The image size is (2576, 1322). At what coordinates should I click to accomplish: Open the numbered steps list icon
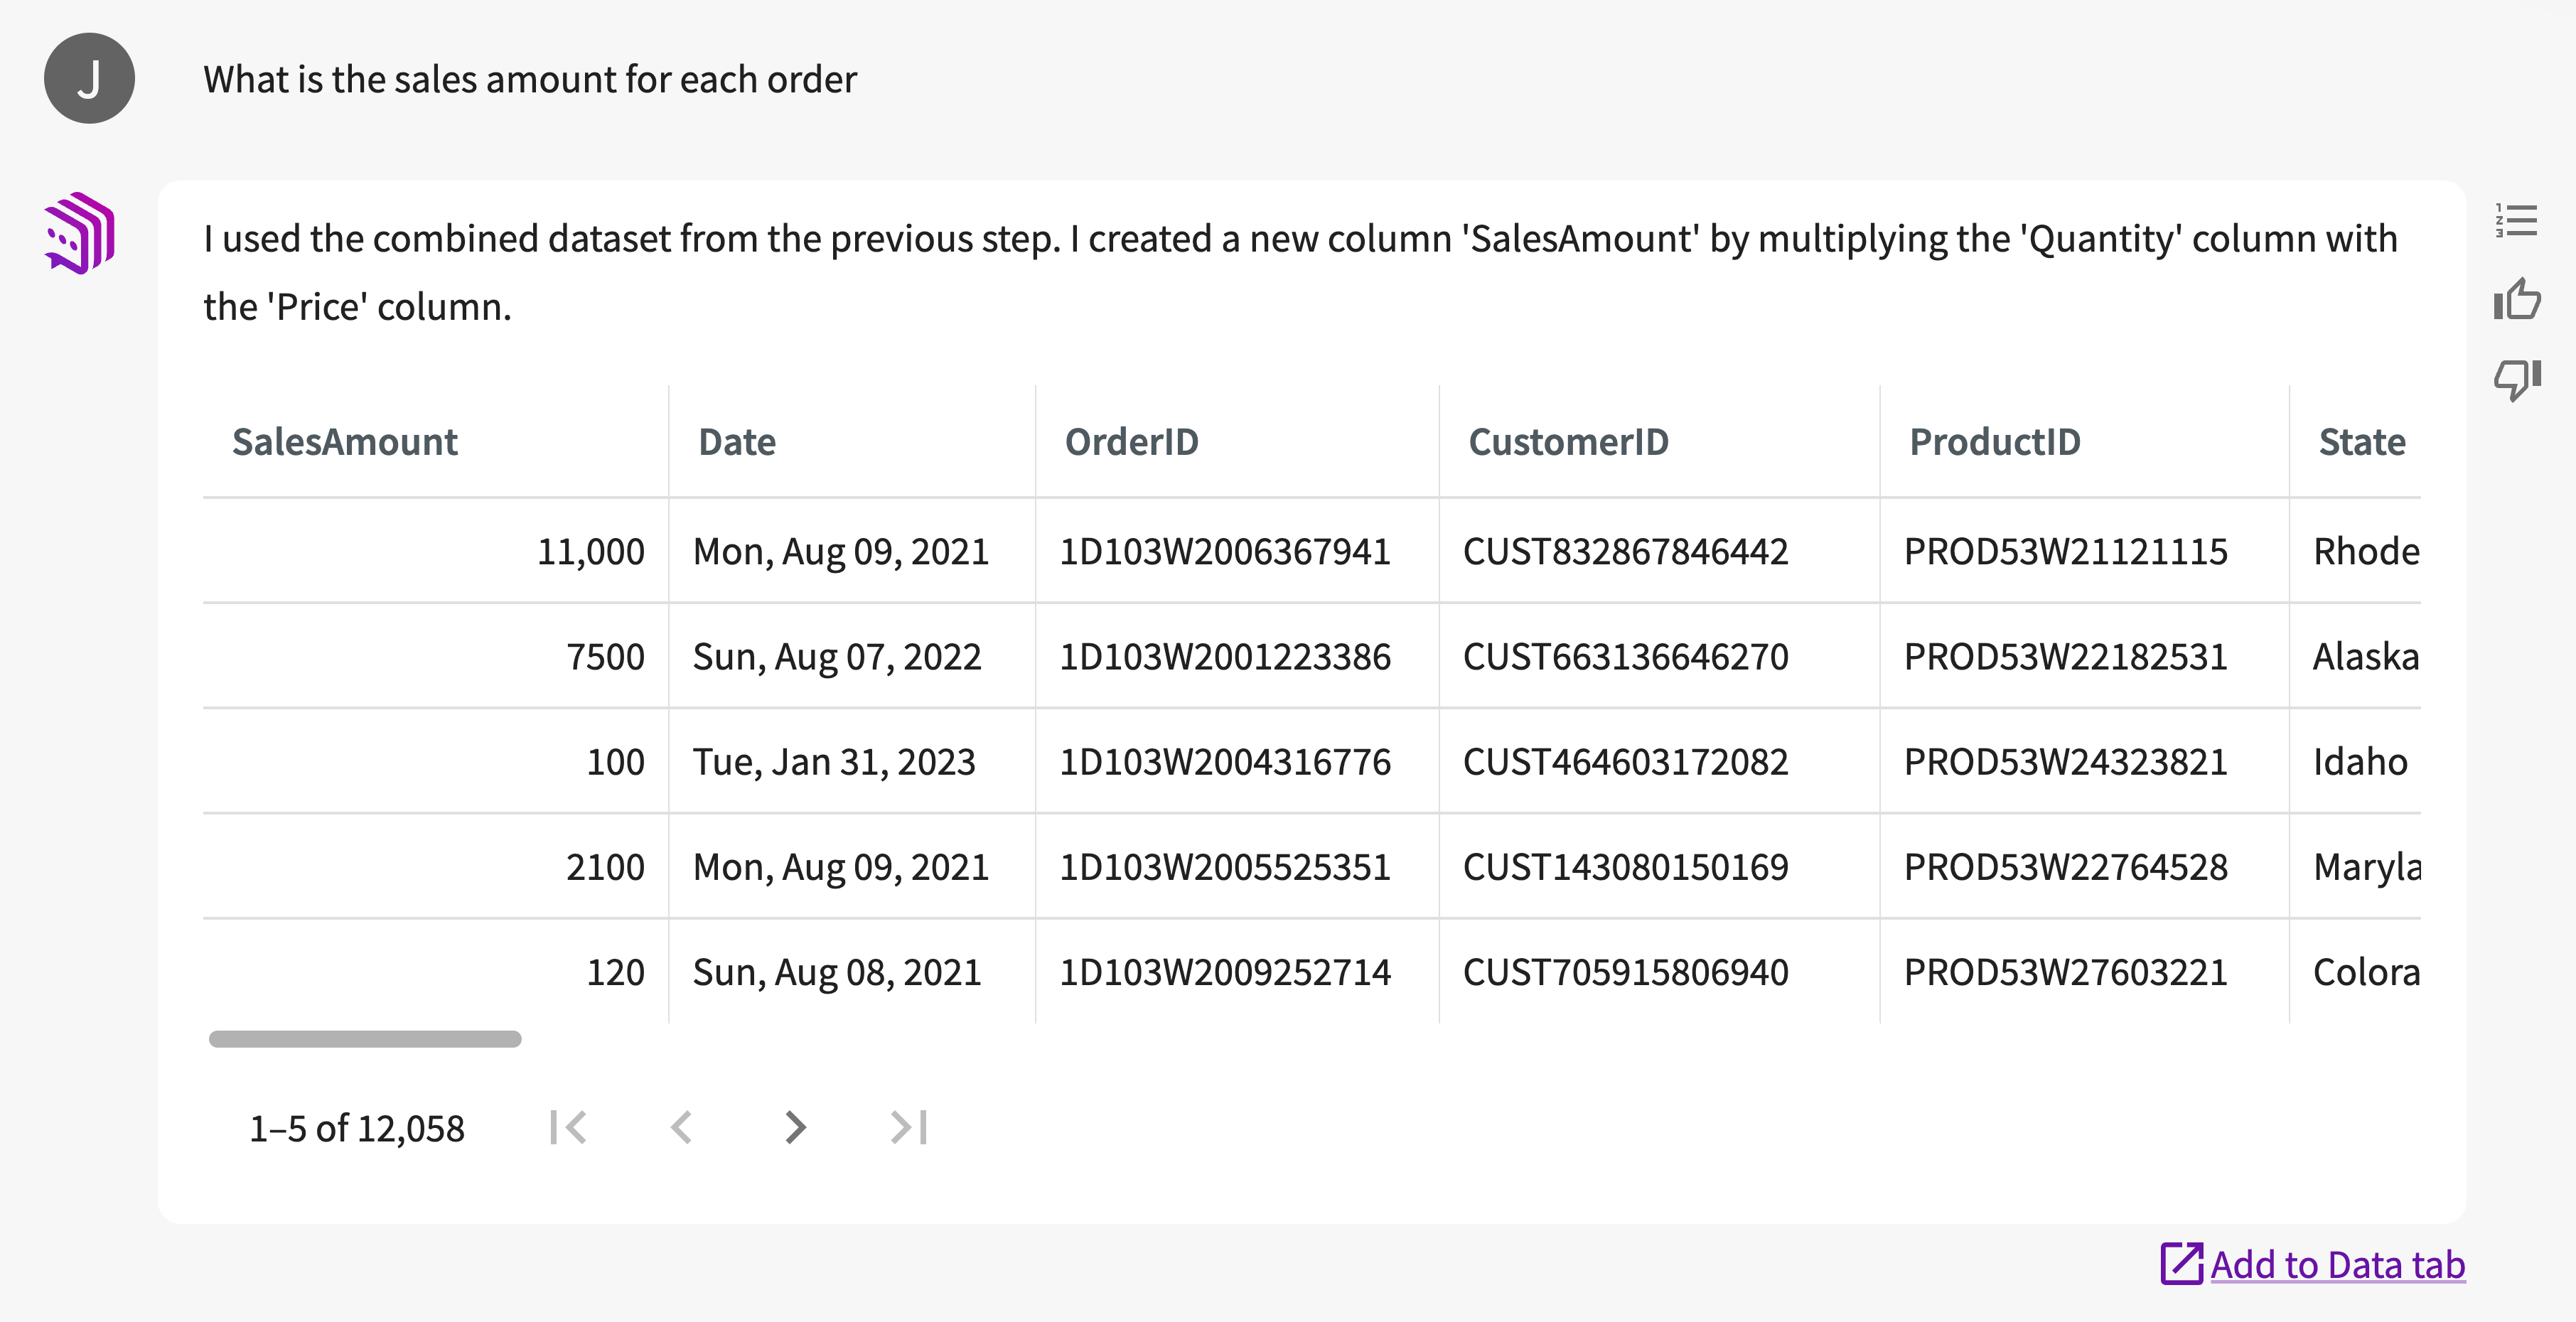click(2516, 220)
